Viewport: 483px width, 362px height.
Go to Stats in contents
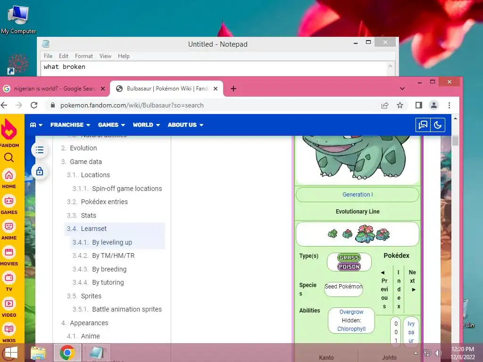pos(88,215)
